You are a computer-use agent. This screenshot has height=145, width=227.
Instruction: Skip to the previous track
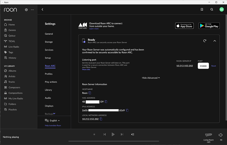(x=105, y=135)
